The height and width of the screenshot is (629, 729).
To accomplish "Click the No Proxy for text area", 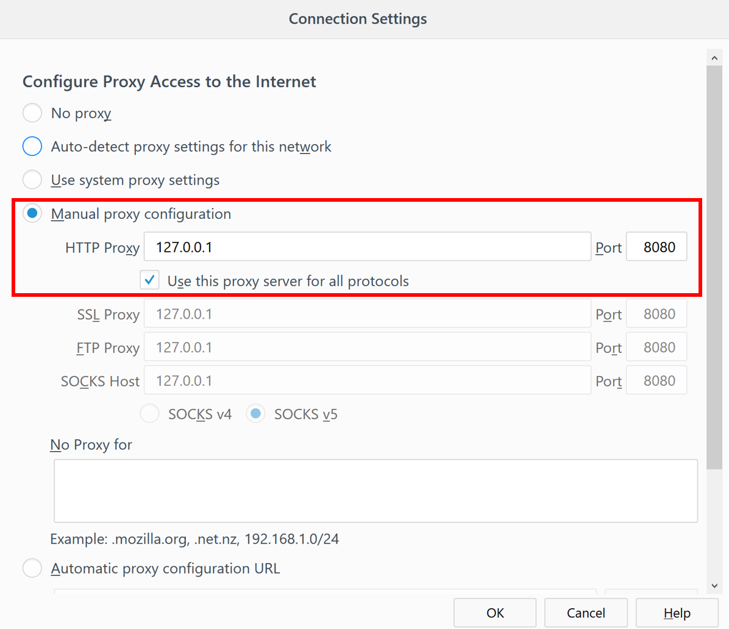I will (375, 491).
